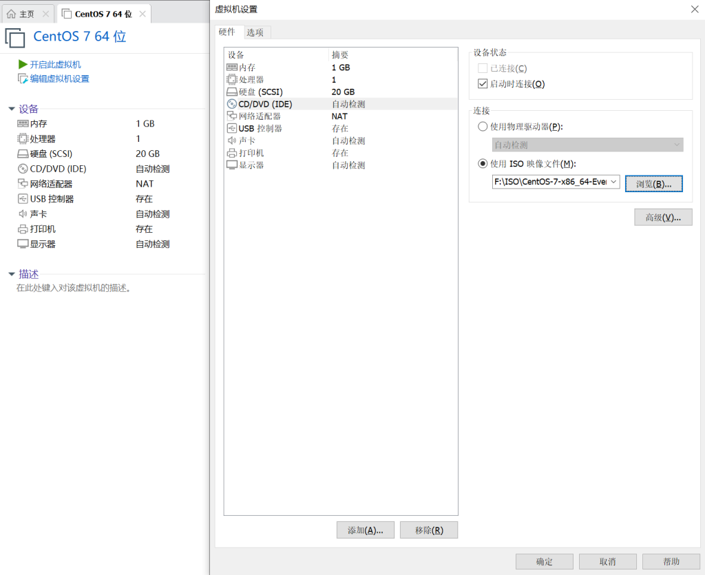Click the network adapter icon in the dialog list
This screenshot has height=575, width=705.
pyautogui.click(x=231, y=116)
